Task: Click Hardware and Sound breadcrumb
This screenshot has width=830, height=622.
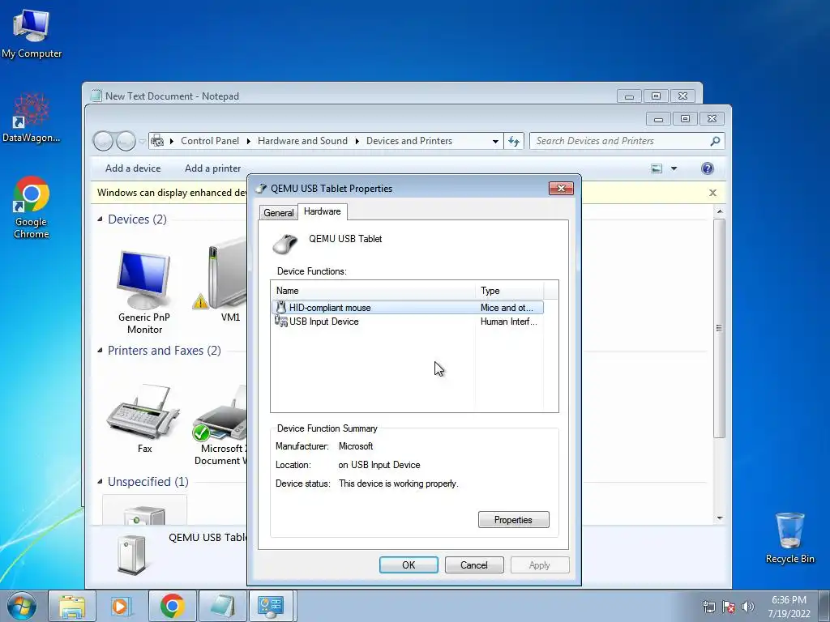Action: (x=302, y=141)
